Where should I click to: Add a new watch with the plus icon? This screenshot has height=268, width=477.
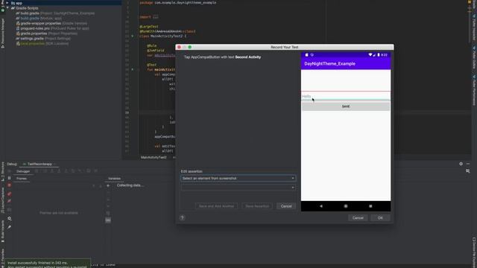(108, 185)
